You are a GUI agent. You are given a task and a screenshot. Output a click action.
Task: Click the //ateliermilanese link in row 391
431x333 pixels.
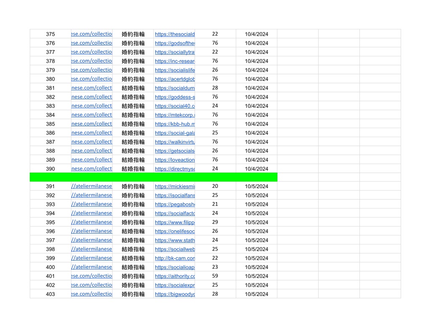coord(91,186)
